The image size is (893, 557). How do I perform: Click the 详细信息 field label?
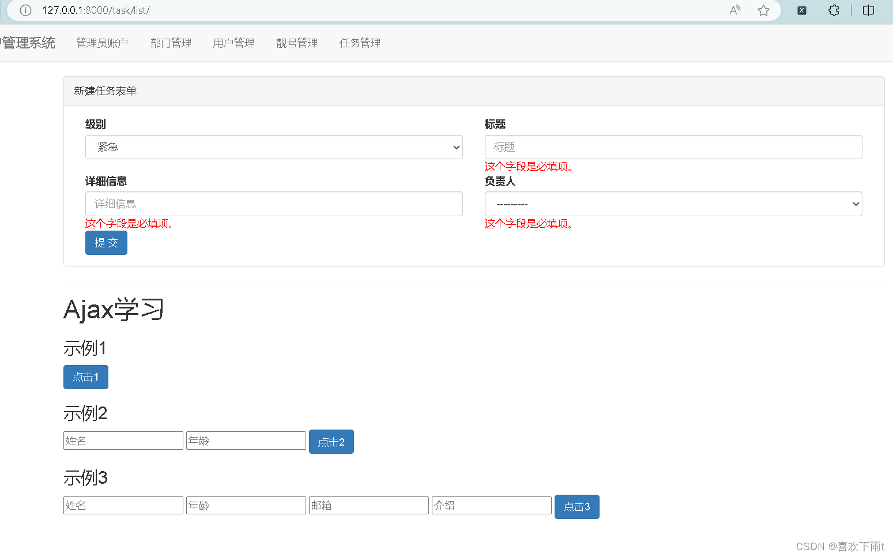click(x=106, y=181)
